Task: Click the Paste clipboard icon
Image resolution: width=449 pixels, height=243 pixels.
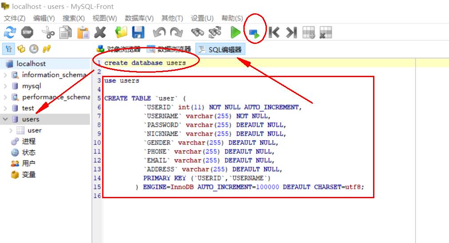Action: coord(83,32)
